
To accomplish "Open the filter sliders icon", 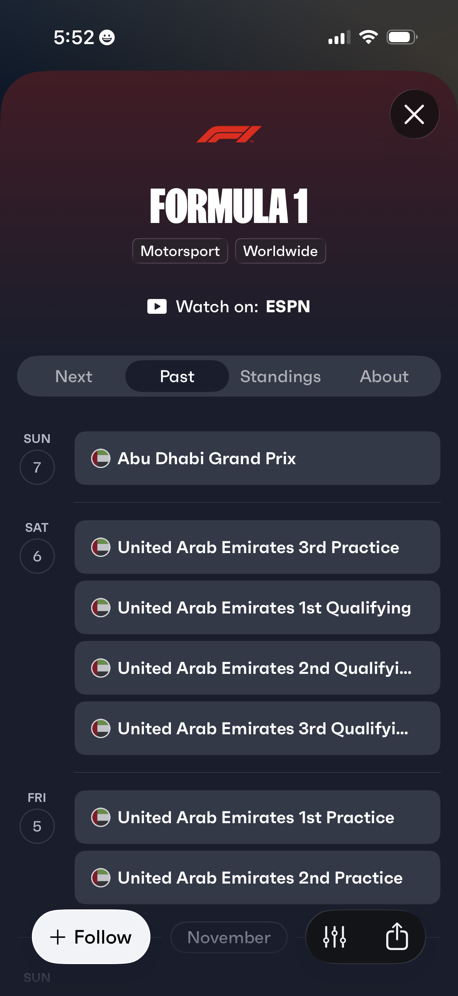I will [334, 937].
